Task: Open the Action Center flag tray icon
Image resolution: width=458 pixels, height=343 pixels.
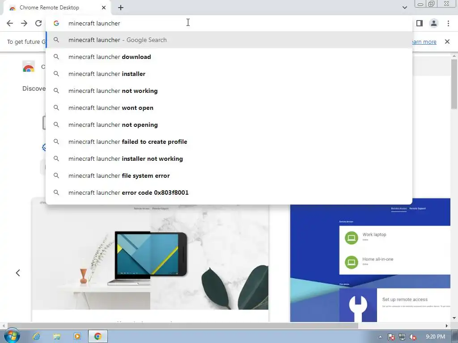Action: coord(391,337)
